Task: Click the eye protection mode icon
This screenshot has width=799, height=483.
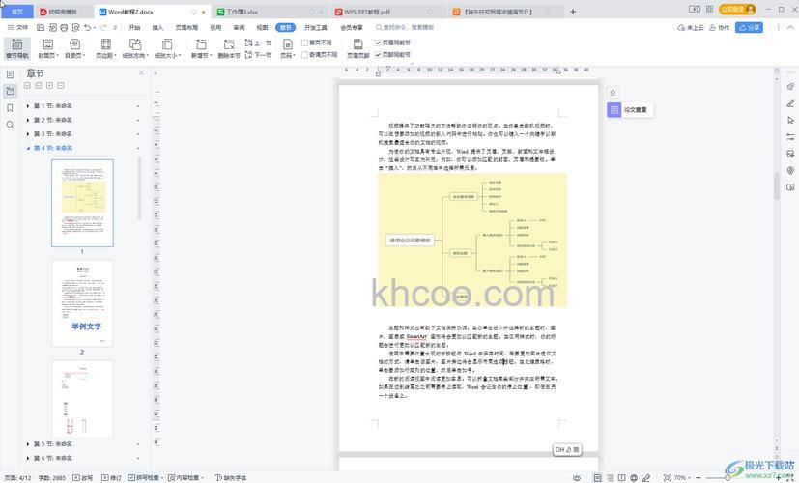Action: point(577,478)
